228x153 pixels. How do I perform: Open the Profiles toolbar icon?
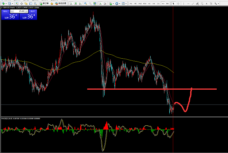[9, 4]
